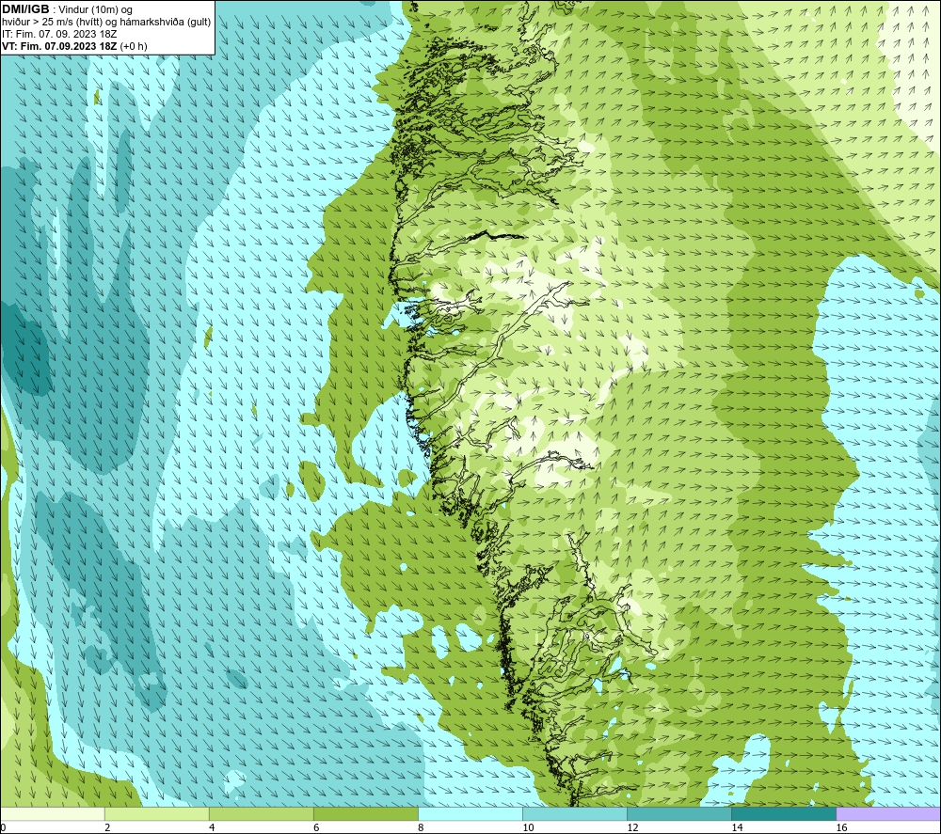Click the cyan 10–12 legend swatch

pyautogui.click(x=575, y=813)
